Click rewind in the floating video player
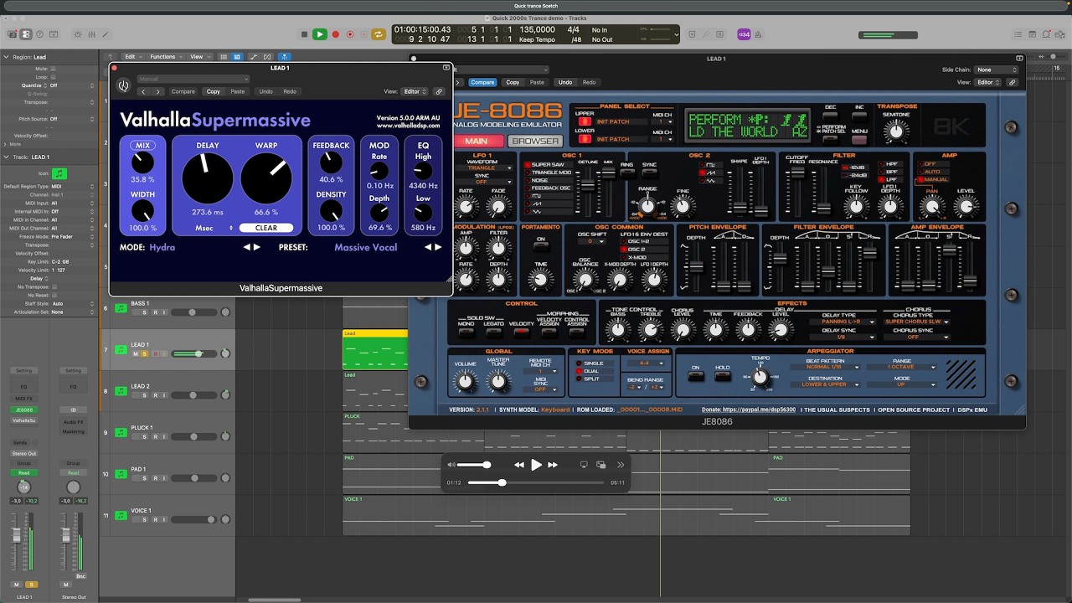Screen dimensions: 1072x603 pos(519,465)
